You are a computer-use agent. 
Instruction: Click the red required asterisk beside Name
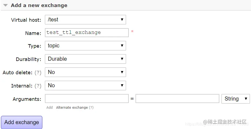(132, 32)
